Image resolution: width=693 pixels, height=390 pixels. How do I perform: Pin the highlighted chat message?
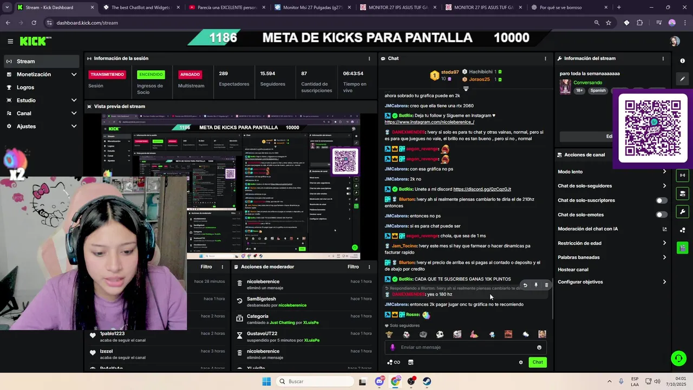535,285
